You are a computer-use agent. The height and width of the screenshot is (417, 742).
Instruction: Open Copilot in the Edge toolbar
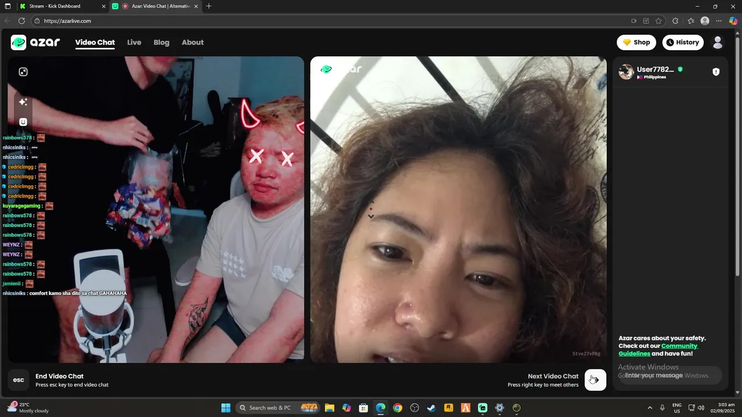click(733, 21)
